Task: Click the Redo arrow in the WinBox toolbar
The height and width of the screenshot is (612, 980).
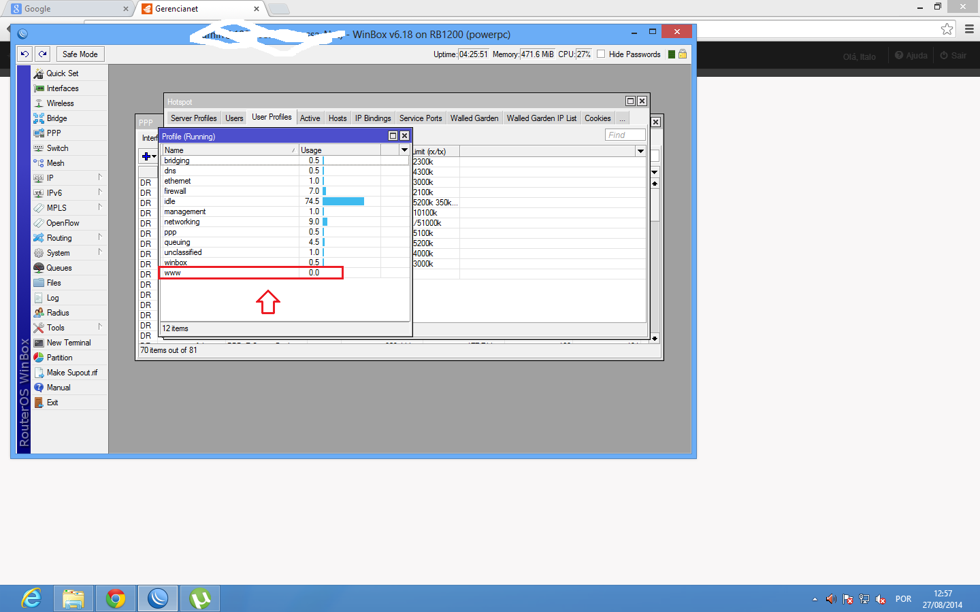Action: click(42, 54)
